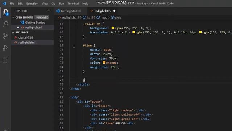Screen dimensions: 232x131
Task: Click the style element icon in breadcrumb
Action: [113, 17]
